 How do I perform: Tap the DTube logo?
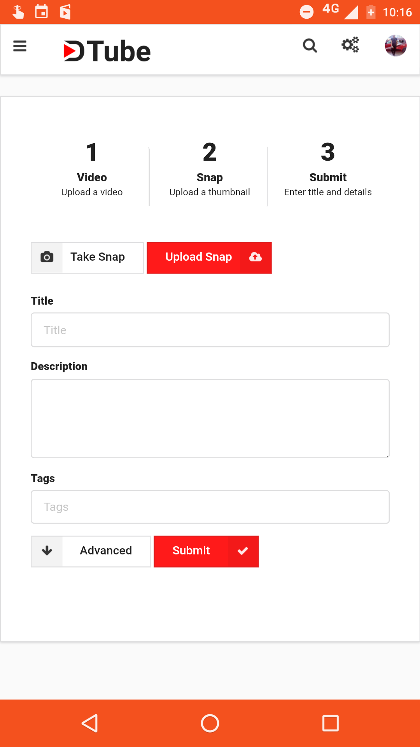107,51
